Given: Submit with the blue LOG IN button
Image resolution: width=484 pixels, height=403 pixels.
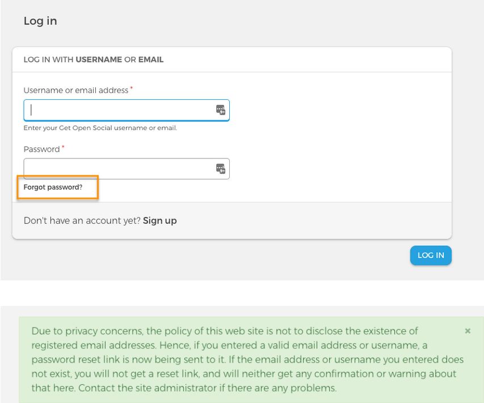Looking at the screenshot, I should [x=431, y=255].
